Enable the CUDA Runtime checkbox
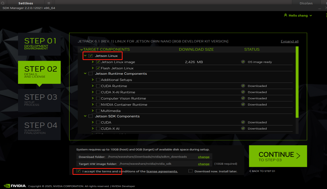The image size is (327, 189). (x=98, y=86)
